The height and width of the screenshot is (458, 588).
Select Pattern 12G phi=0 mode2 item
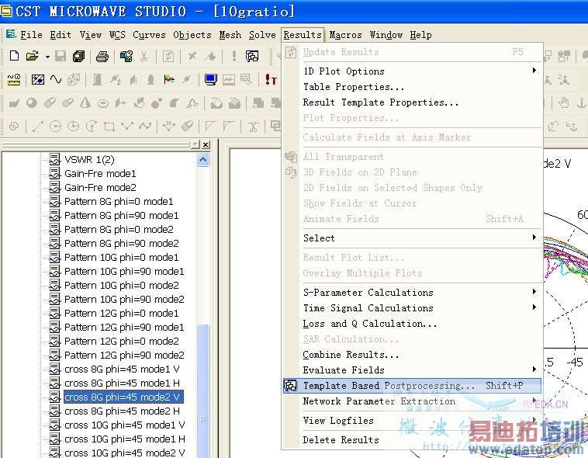coord(122,342)
